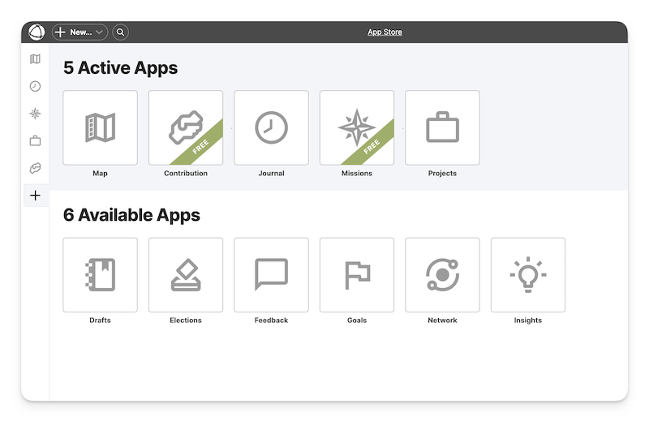
Task: Select the Map icon in the sidebar
Action: click(x=35, y=58)
